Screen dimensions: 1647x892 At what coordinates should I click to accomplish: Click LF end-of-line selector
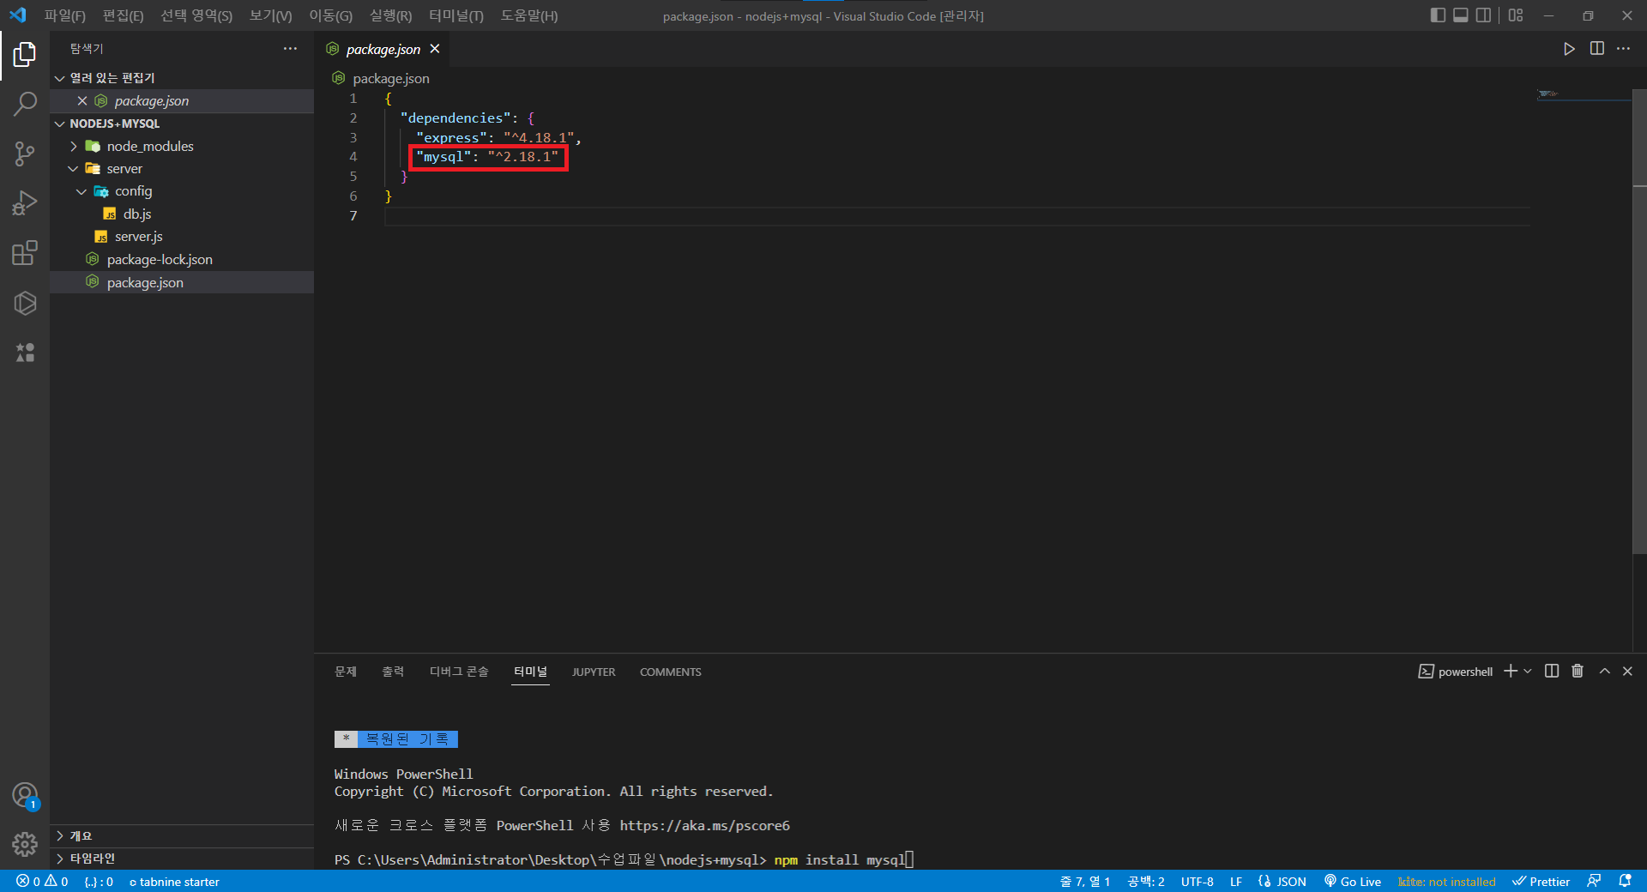(1236, 881)
